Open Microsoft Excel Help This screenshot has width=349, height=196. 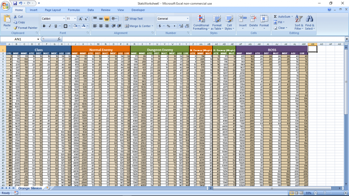click(330, 10)
